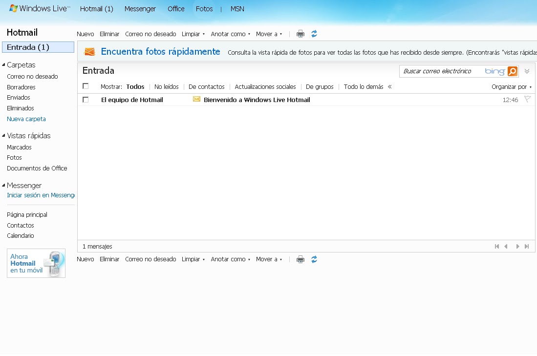537x356 pixels.
Task: Open the Página principal link
Action: click(x=27, y=215)
